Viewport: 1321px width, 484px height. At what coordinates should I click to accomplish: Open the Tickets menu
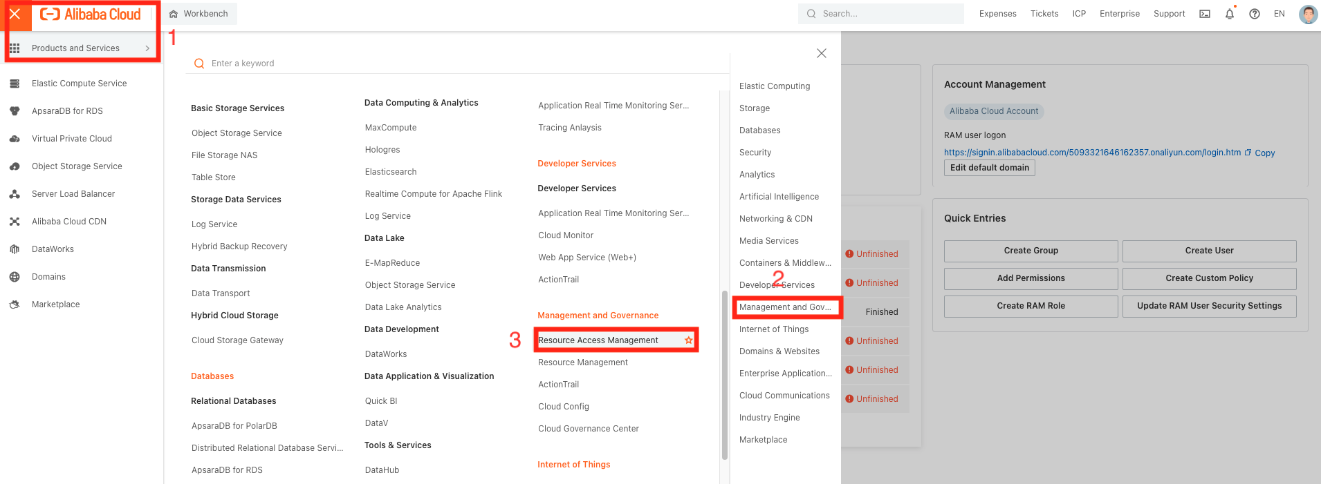tap(1044, 14)
